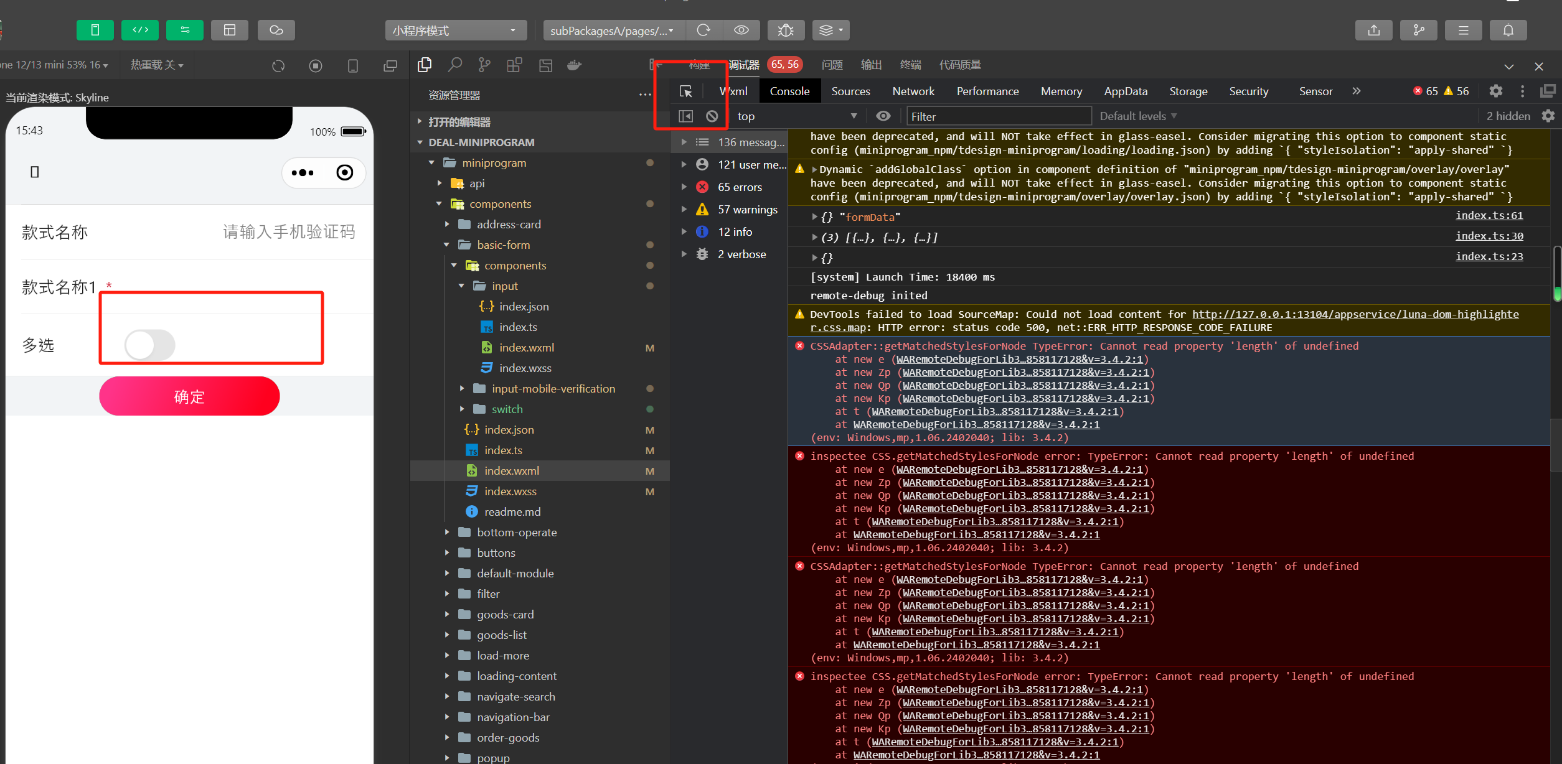Toggle the console sidebar panel icon
Image resolution: width=1562 pixels, height=764 pixels.
685,116
